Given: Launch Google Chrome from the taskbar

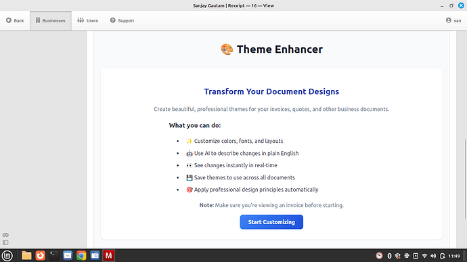Looking at the screenshot, I should point(81,255).
